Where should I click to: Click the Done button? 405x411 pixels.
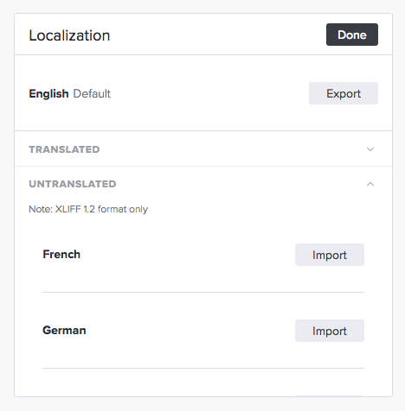(352, 35)
